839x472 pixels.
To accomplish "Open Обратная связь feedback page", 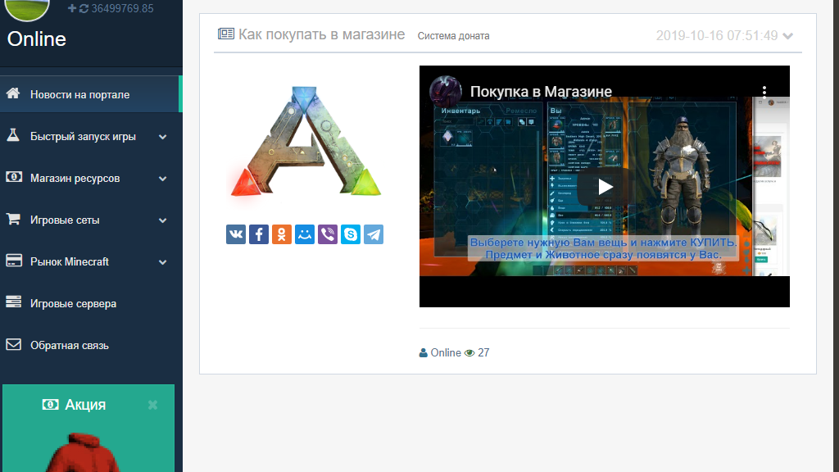I will (x=70, y=345).
